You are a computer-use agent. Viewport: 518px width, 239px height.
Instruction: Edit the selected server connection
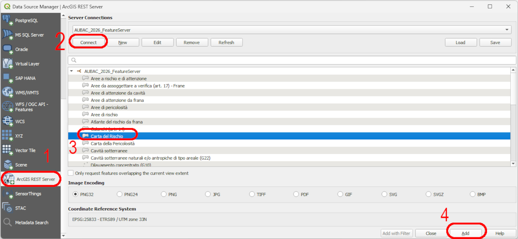pyautogui.click(x=158, y=42)
